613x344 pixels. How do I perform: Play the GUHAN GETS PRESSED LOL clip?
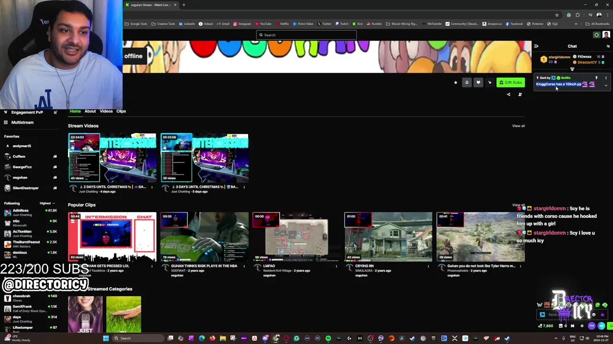coord(112,237)
